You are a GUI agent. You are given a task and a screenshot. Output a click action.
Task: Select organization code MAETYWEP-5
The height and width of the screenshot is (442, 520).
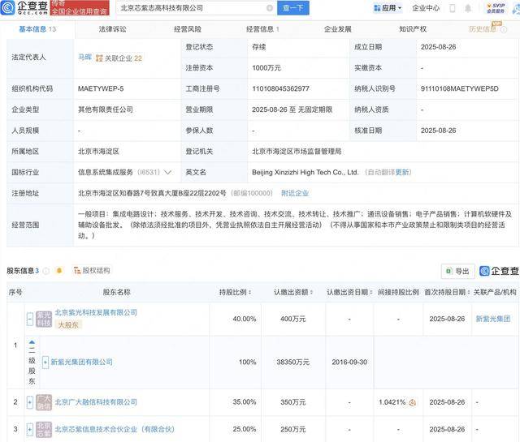[x=101, y=88]
